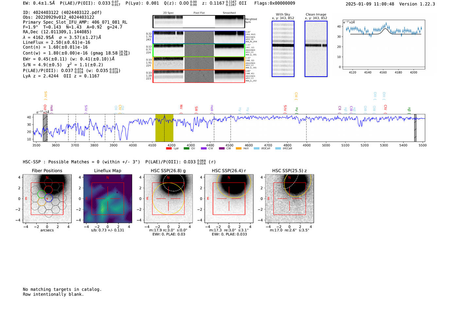Click the HeII orange legend swatch
The height and width of the screenshot is (312, 458).
[238, 149]
